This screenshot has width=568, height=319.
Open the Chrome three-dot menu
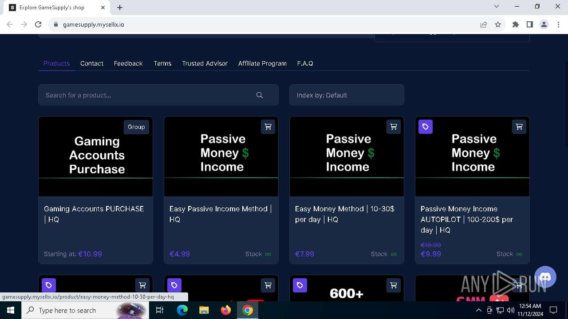click(x=558, y=24)
